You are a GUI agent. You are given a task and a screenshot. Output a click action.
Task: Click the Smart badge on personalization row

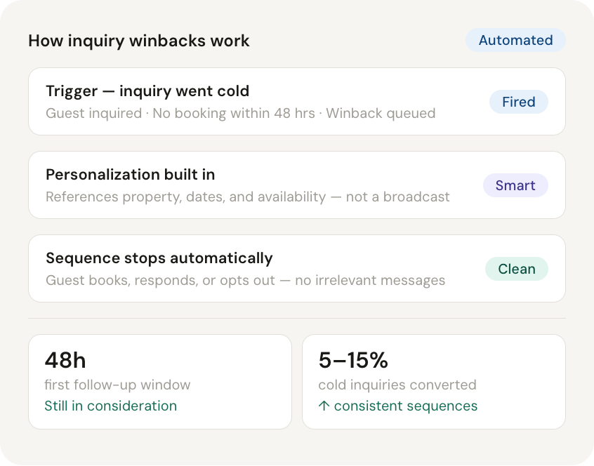[x=515, y=185]
